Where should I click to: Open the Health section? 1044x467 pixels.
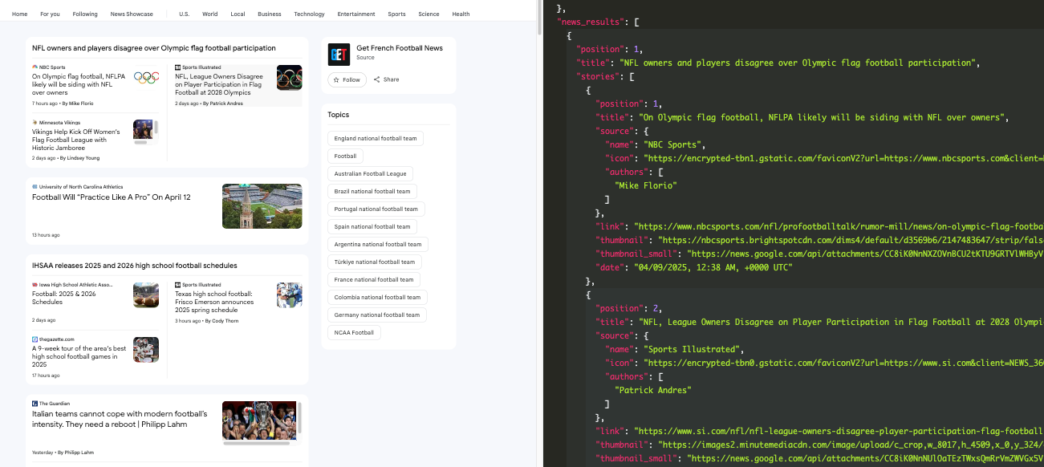point(461,14)
